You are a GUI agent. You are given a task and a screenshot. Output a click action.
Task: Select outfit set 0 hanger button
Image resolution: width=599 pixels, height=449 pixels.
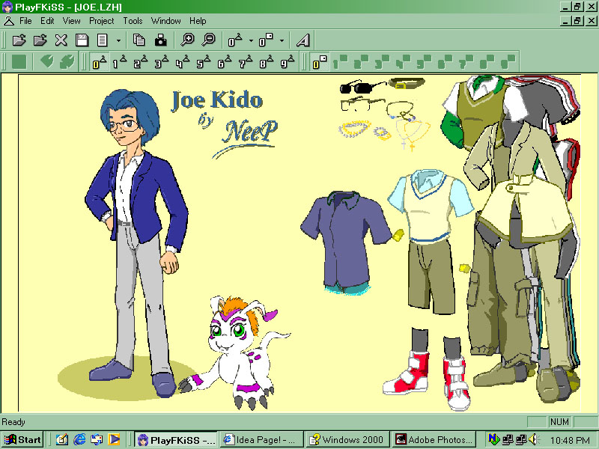pyautogui.click(x=100, y=61)
